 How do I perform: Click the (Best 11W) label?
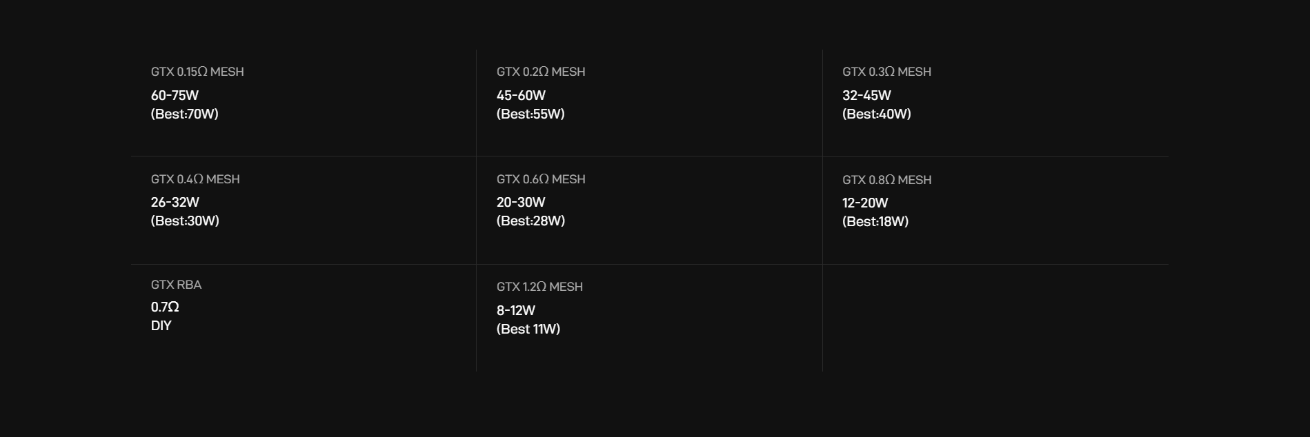[x=528, y=329]
